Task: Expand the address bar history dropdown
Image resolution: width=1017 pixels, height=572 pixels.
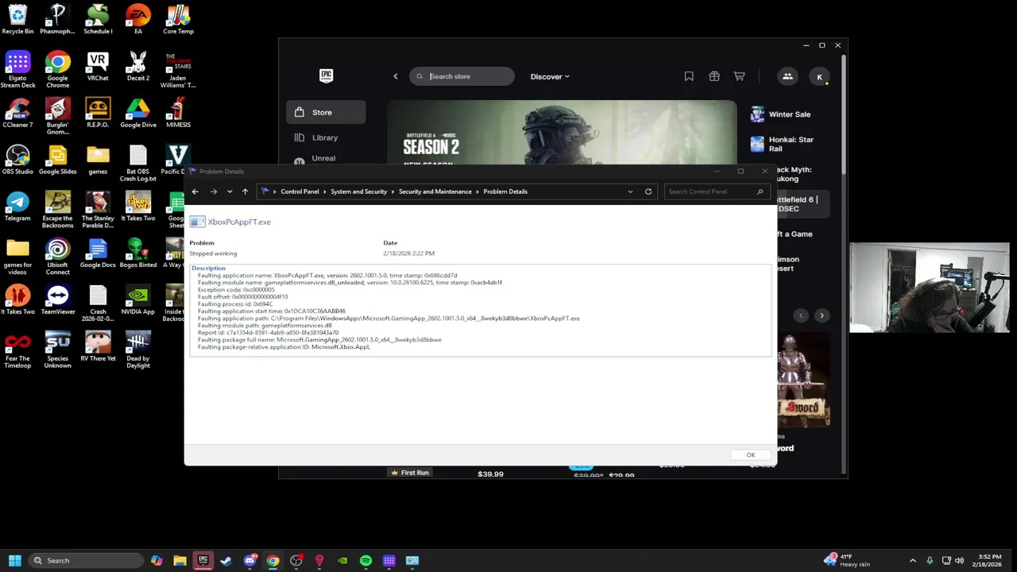Action: pyautogui.click(x=630, y=191)
